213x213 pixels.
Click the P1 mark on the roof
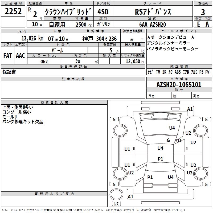coord(160,159)
